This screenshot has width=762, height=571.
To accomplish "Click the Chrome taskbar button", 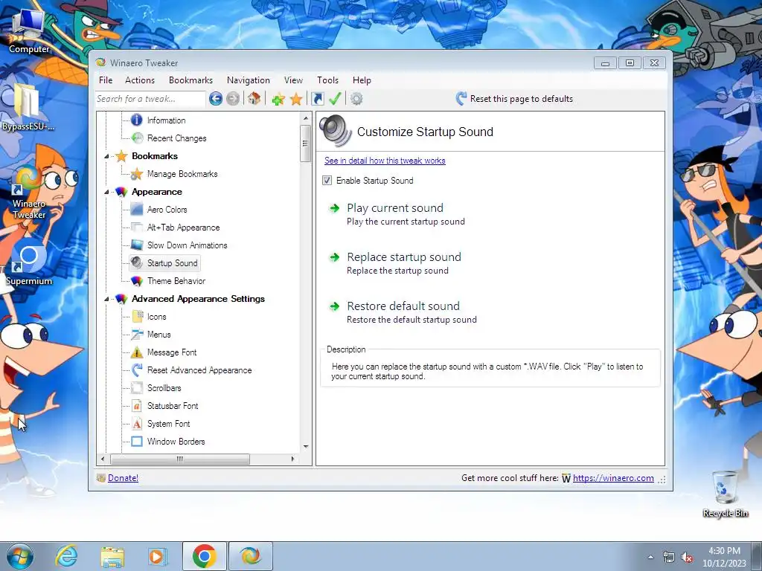I will [x=204, y=556].
